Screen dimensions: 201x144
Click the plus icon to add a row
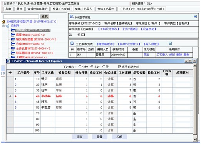10,73
